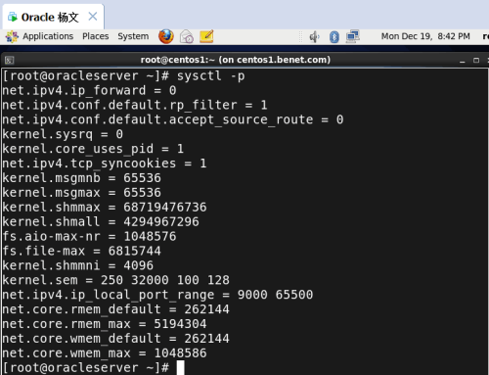The width and height of the screenshot is (489, 375).
Task: Click the wmem_default = 262144 line
Action: (115, 339)
